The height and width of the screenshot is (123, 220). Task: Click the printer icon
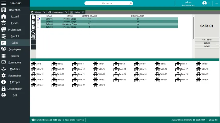33,37
